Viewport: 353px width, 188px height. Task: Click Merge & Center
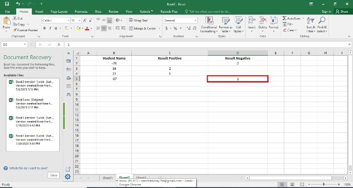point(143,28)
